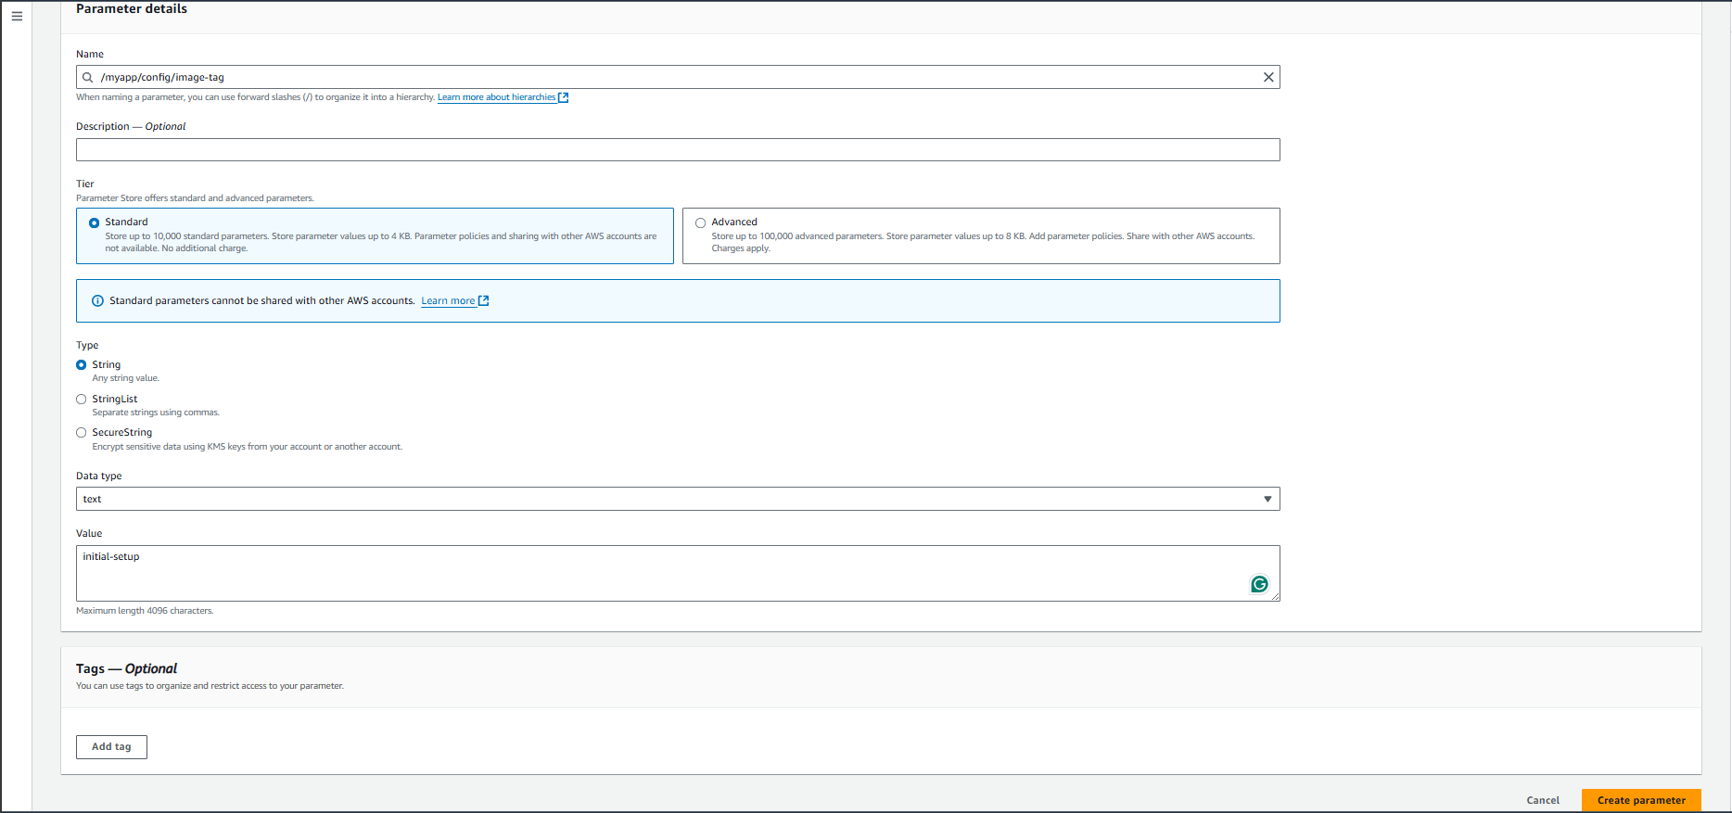The height and width of the screenshot is (813, 1732).
Task: Open Learn more link about sharing
Action: tap(448, 301)
